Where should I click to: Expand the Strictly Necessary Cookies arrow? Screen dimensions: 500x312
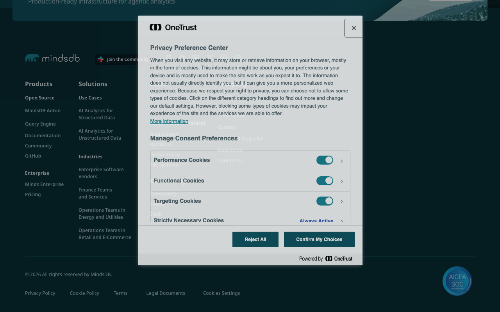pos(342,221)
